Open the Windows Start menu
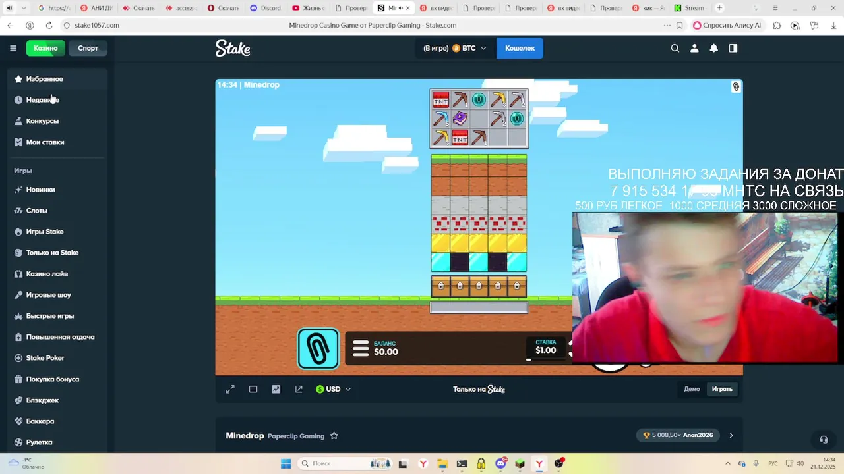The image size is (844, 474). pyautogui.click(x=286, y=463)
